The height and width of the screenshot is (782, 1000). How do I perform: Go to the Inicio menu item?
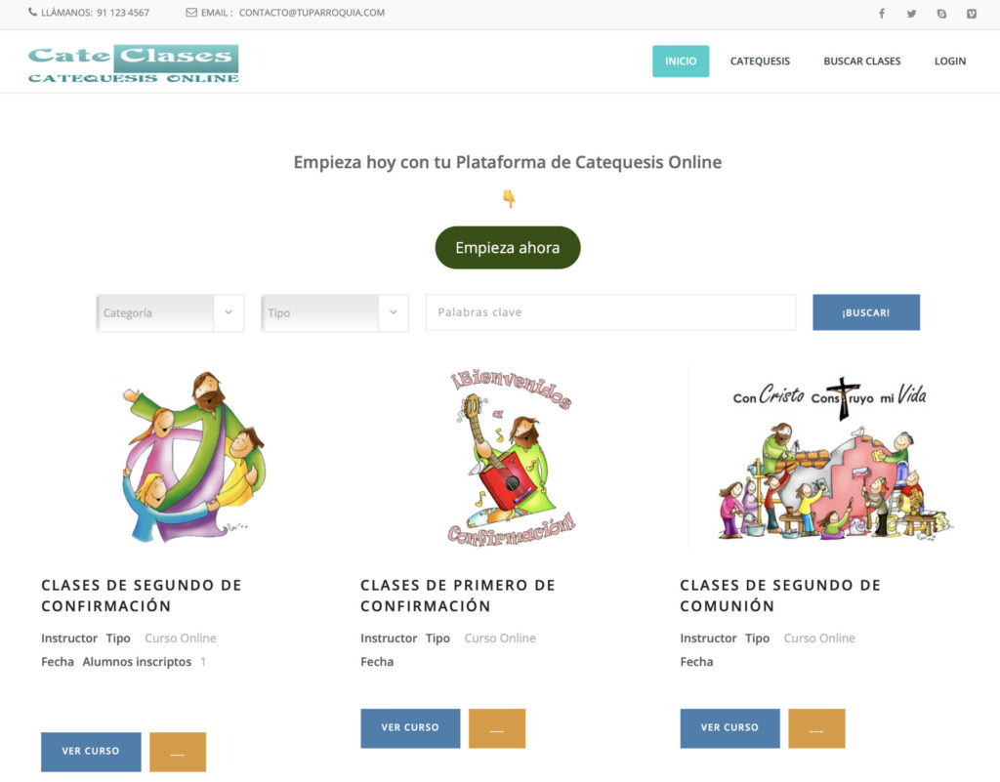[x=681, y=62]
